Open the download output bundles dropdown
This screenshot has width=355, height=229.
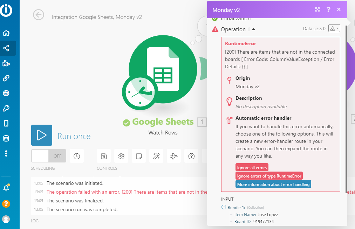(x=334, y=28)
